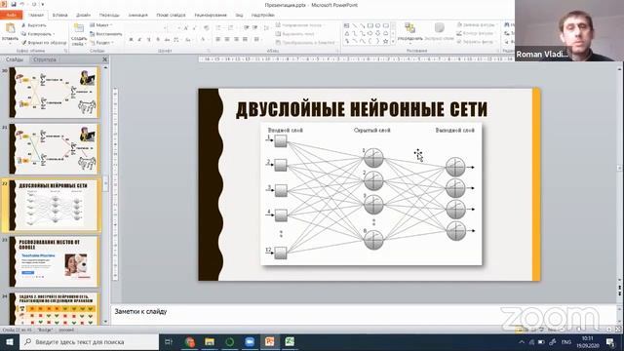Open File Explorer from the Windows taskbar
This screenshot has width=624, height=351.
click(210, 342)
